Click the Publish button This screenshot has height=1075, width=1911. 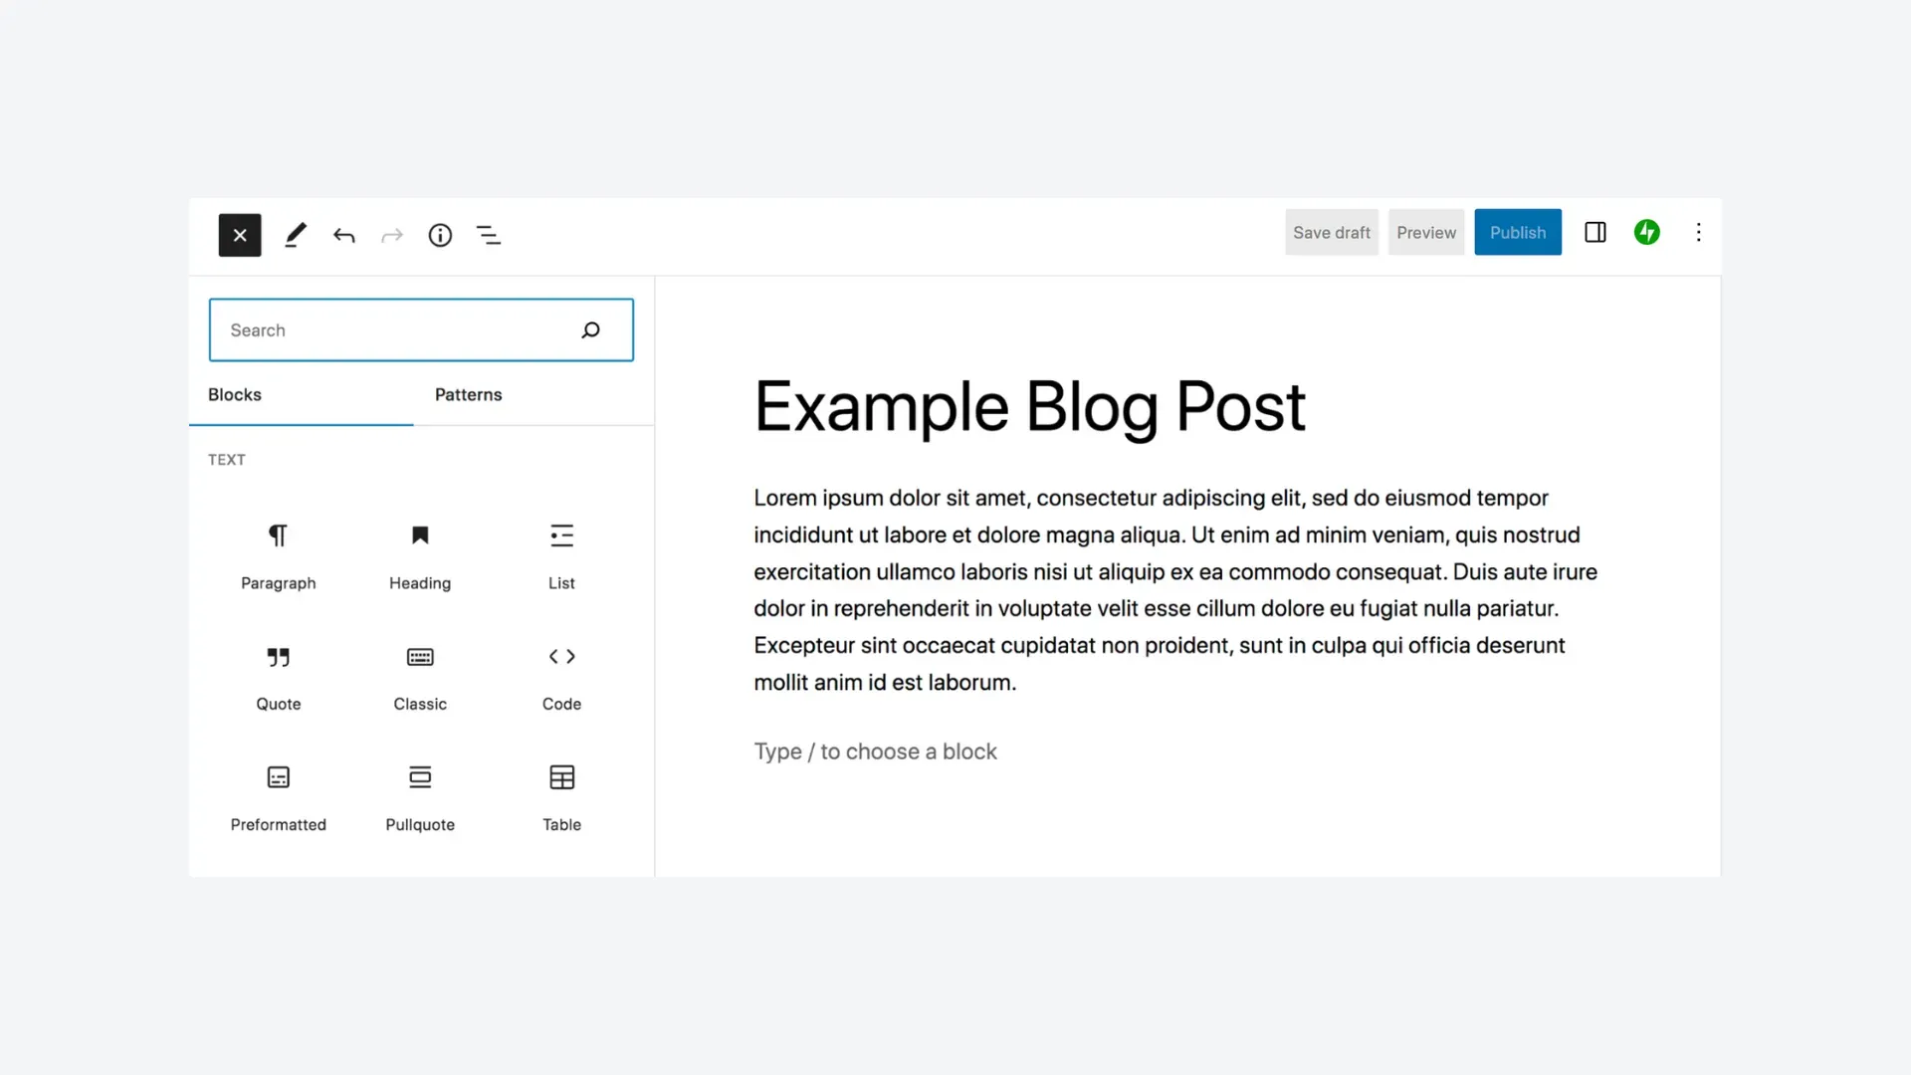[1517, 232]
